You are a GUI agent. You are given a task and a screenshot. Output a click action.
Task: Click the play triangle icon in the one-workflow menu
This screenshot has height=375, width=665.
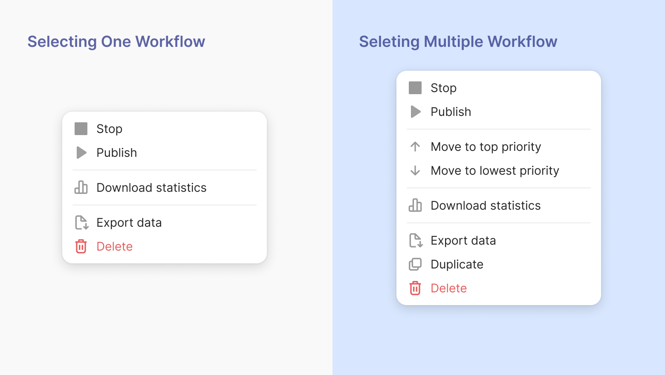coord(81,153)
